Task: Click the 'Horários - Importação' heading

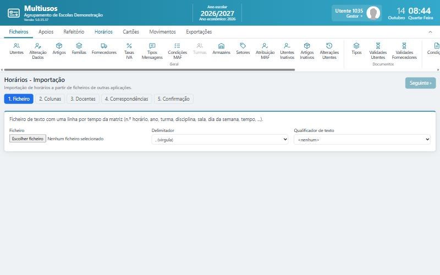Action: click(x=35, y=80)
